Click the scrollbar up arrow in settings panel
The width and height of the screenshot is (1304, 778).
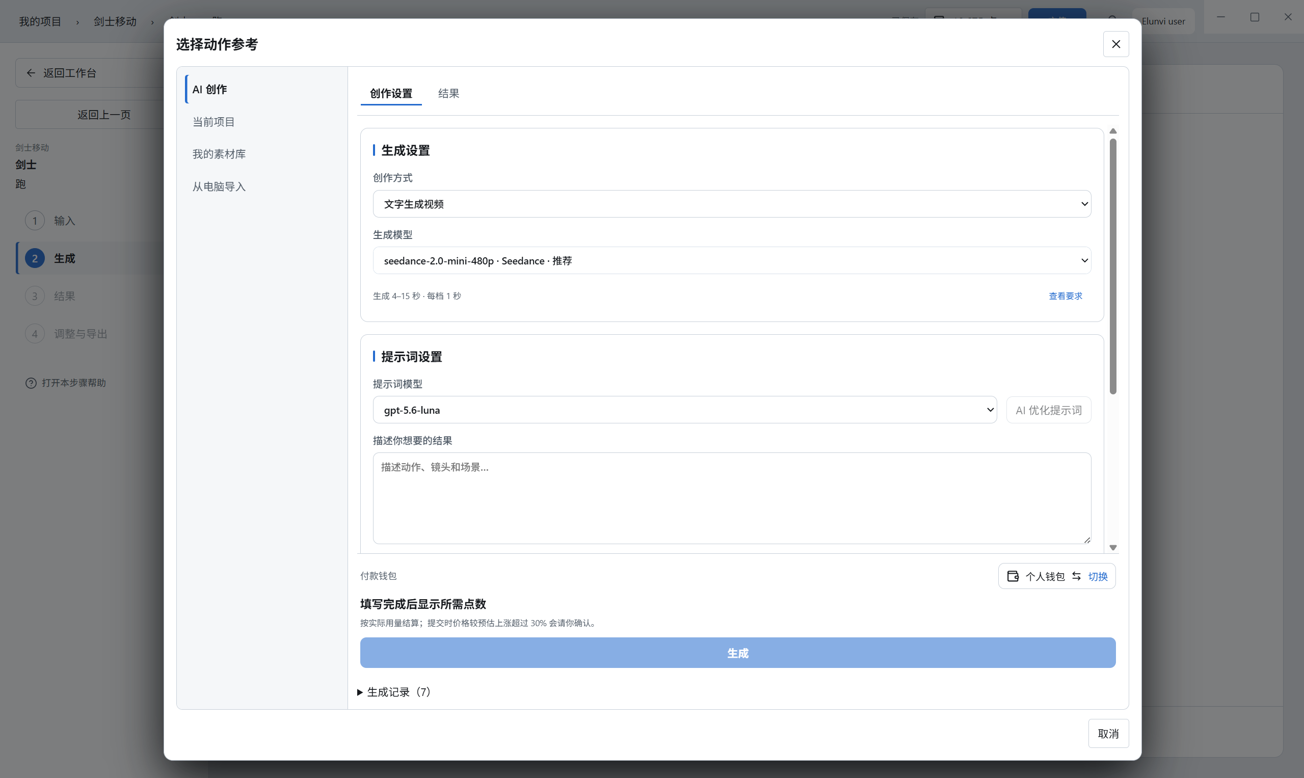point(1112,131)
